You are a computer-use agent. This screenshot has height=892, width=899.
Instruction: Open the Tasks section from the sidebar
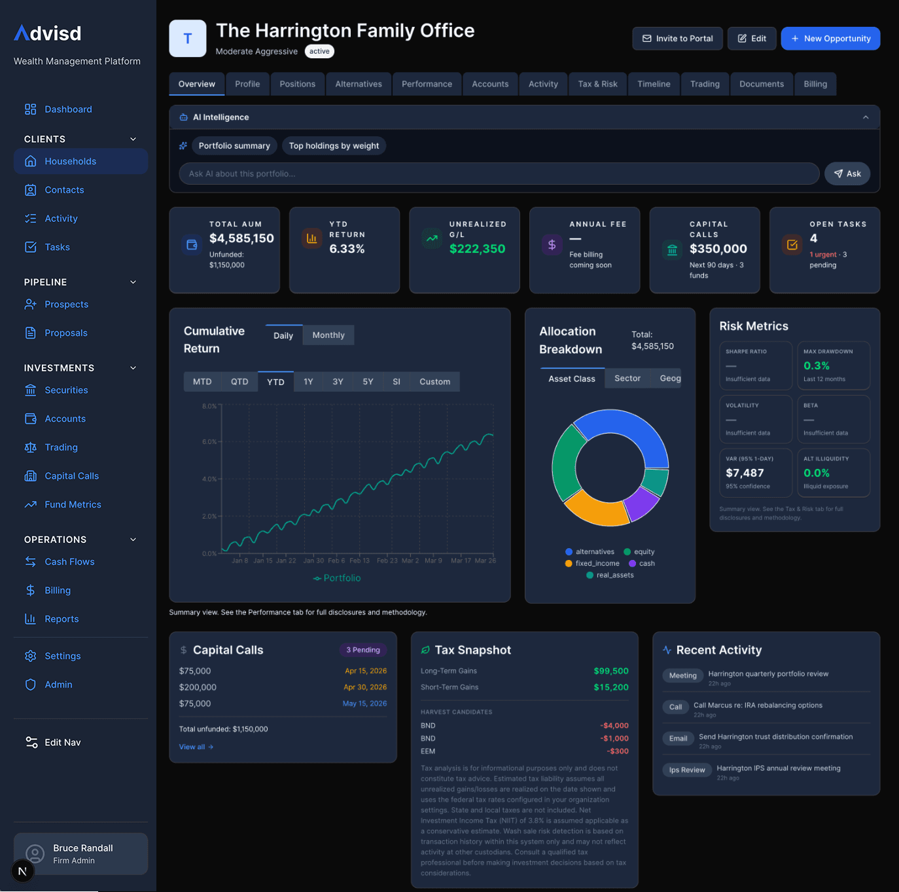click(57, 247)
